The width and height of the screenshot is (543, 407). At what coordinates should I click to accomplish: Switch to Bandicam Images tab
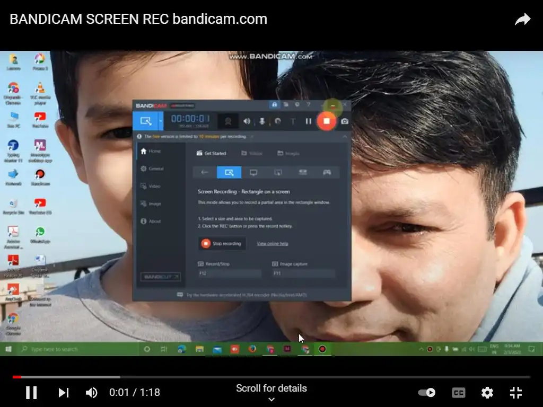click(288, 153)
